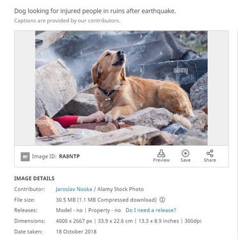Screen dimensions: 238x239
Task: Click the 'Alamy Stock Photo' text
Action: point(120,189)
